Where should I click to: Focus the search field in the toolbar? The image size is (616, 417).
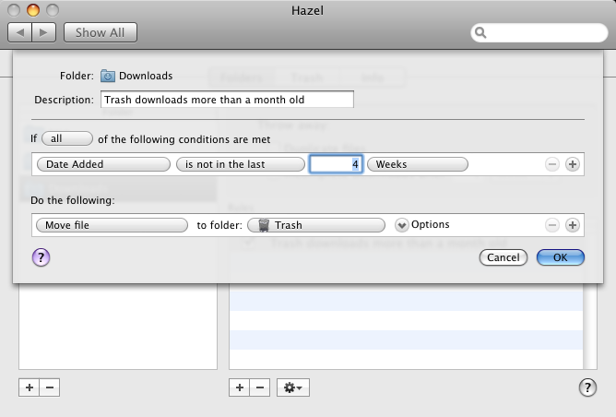(x=539, y=32)
